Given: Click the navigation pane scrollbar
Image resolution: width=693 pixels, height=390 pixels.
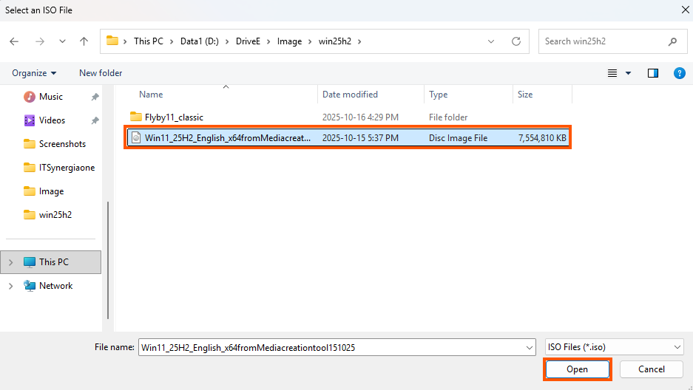Looking at the screenshot, I should 108,260.
